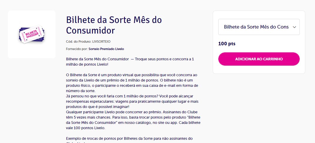The width and height of the screenshot is (315, 143).
Task: Click the Bilhete da Sorte Mês do Consumidor heading
Action: click(114, 25)
